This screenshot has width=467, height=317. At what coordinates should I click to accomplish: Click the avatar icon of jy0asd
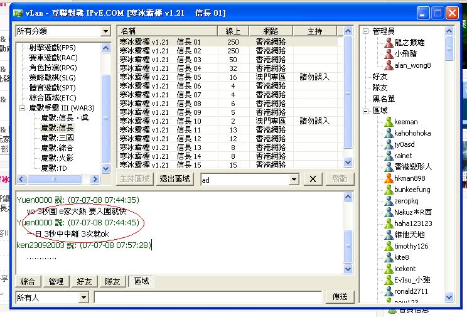(389, 144)
